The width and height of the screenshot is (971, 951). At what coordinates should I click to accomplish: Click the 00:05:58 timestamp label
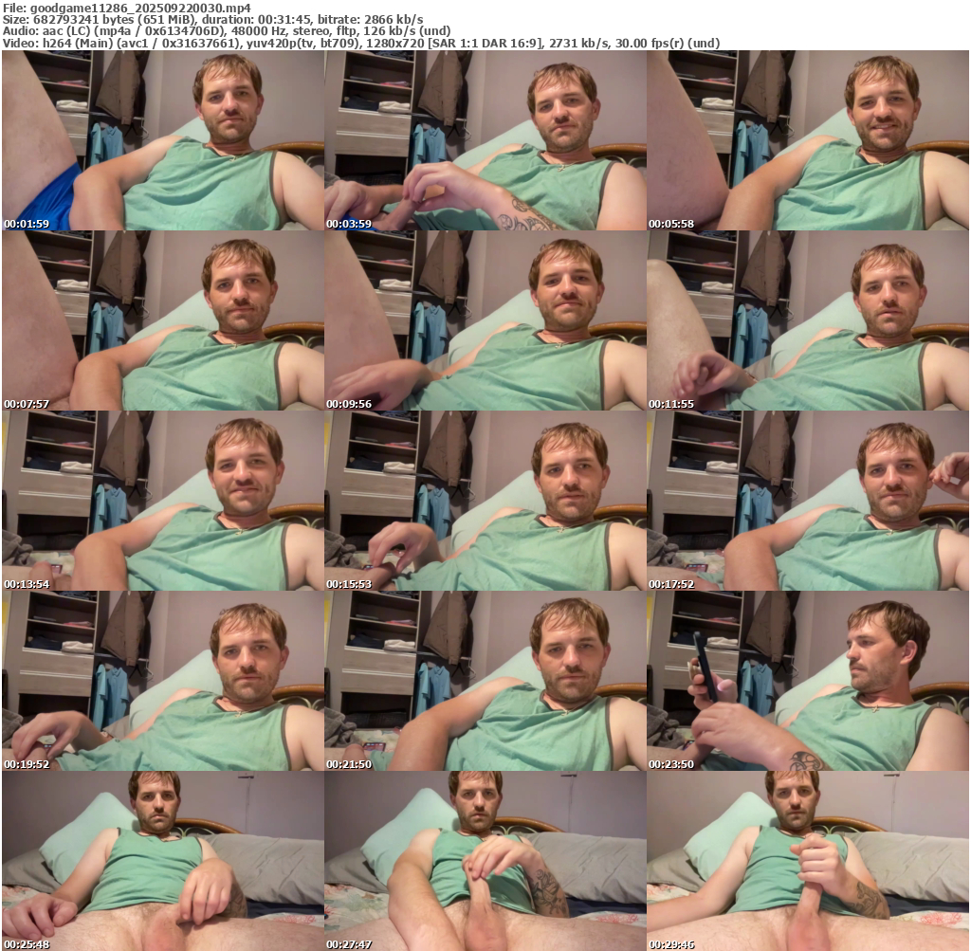tap(671, 224)
